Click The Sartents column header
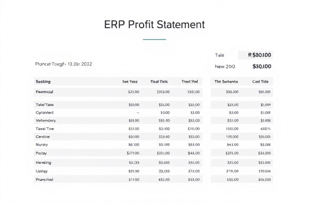309x206 pixels. [226, 82]
